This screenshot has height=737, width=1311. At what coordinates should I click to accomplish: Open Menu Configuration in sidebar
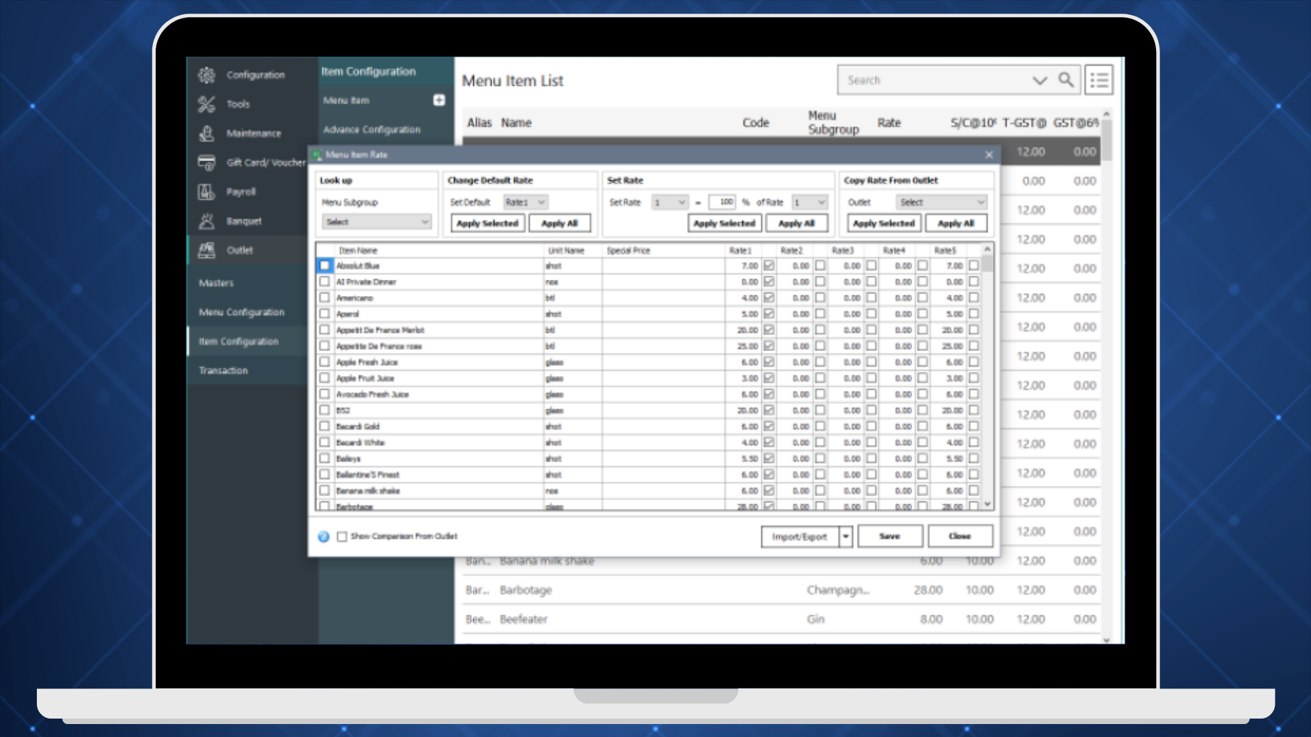242,312
